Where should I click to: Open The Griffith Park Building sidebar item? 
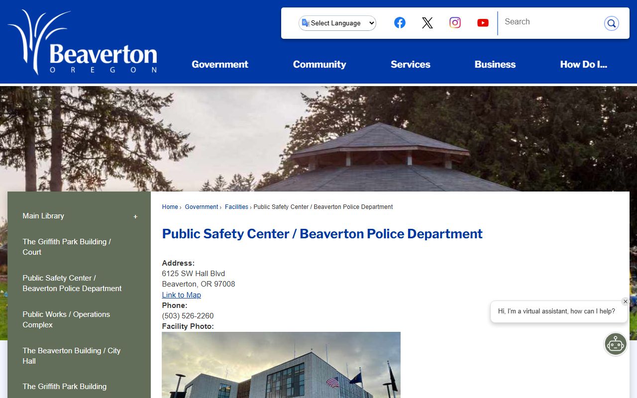pos(65,387)
